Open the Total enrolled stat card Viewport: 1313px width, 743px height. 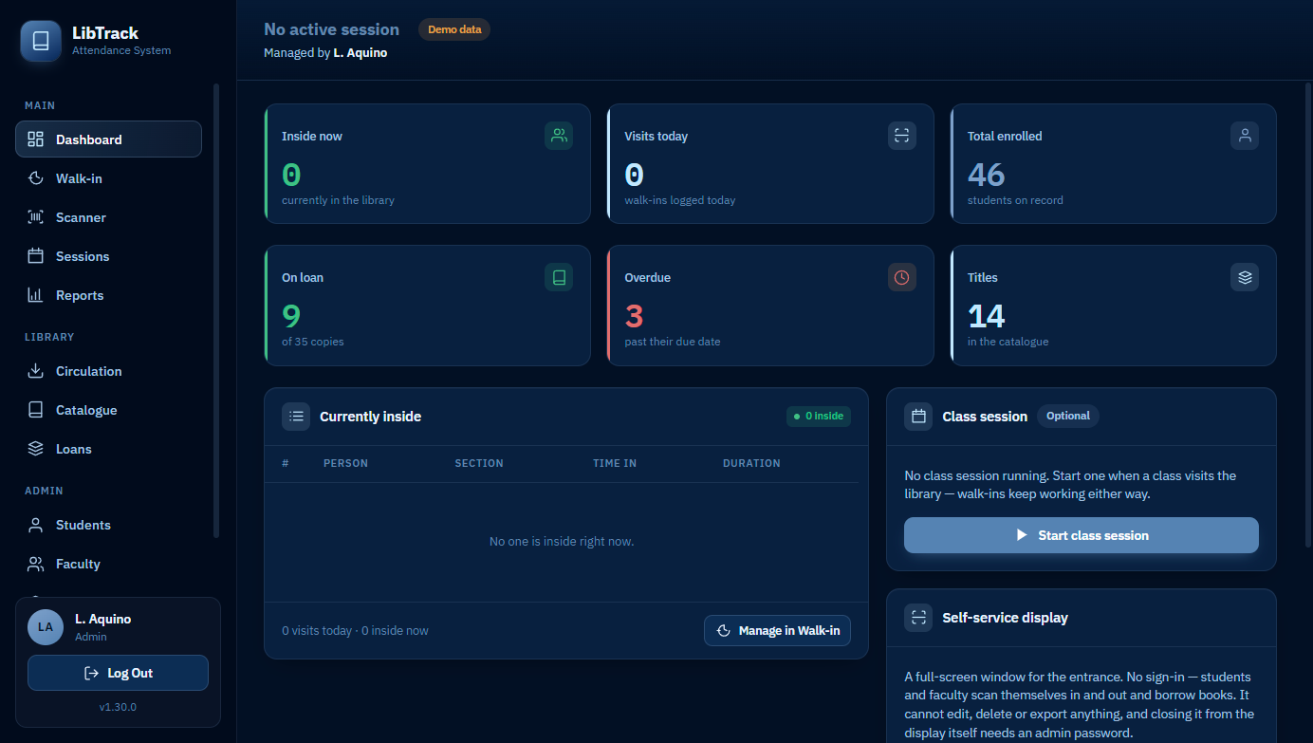coord(1113,163)
